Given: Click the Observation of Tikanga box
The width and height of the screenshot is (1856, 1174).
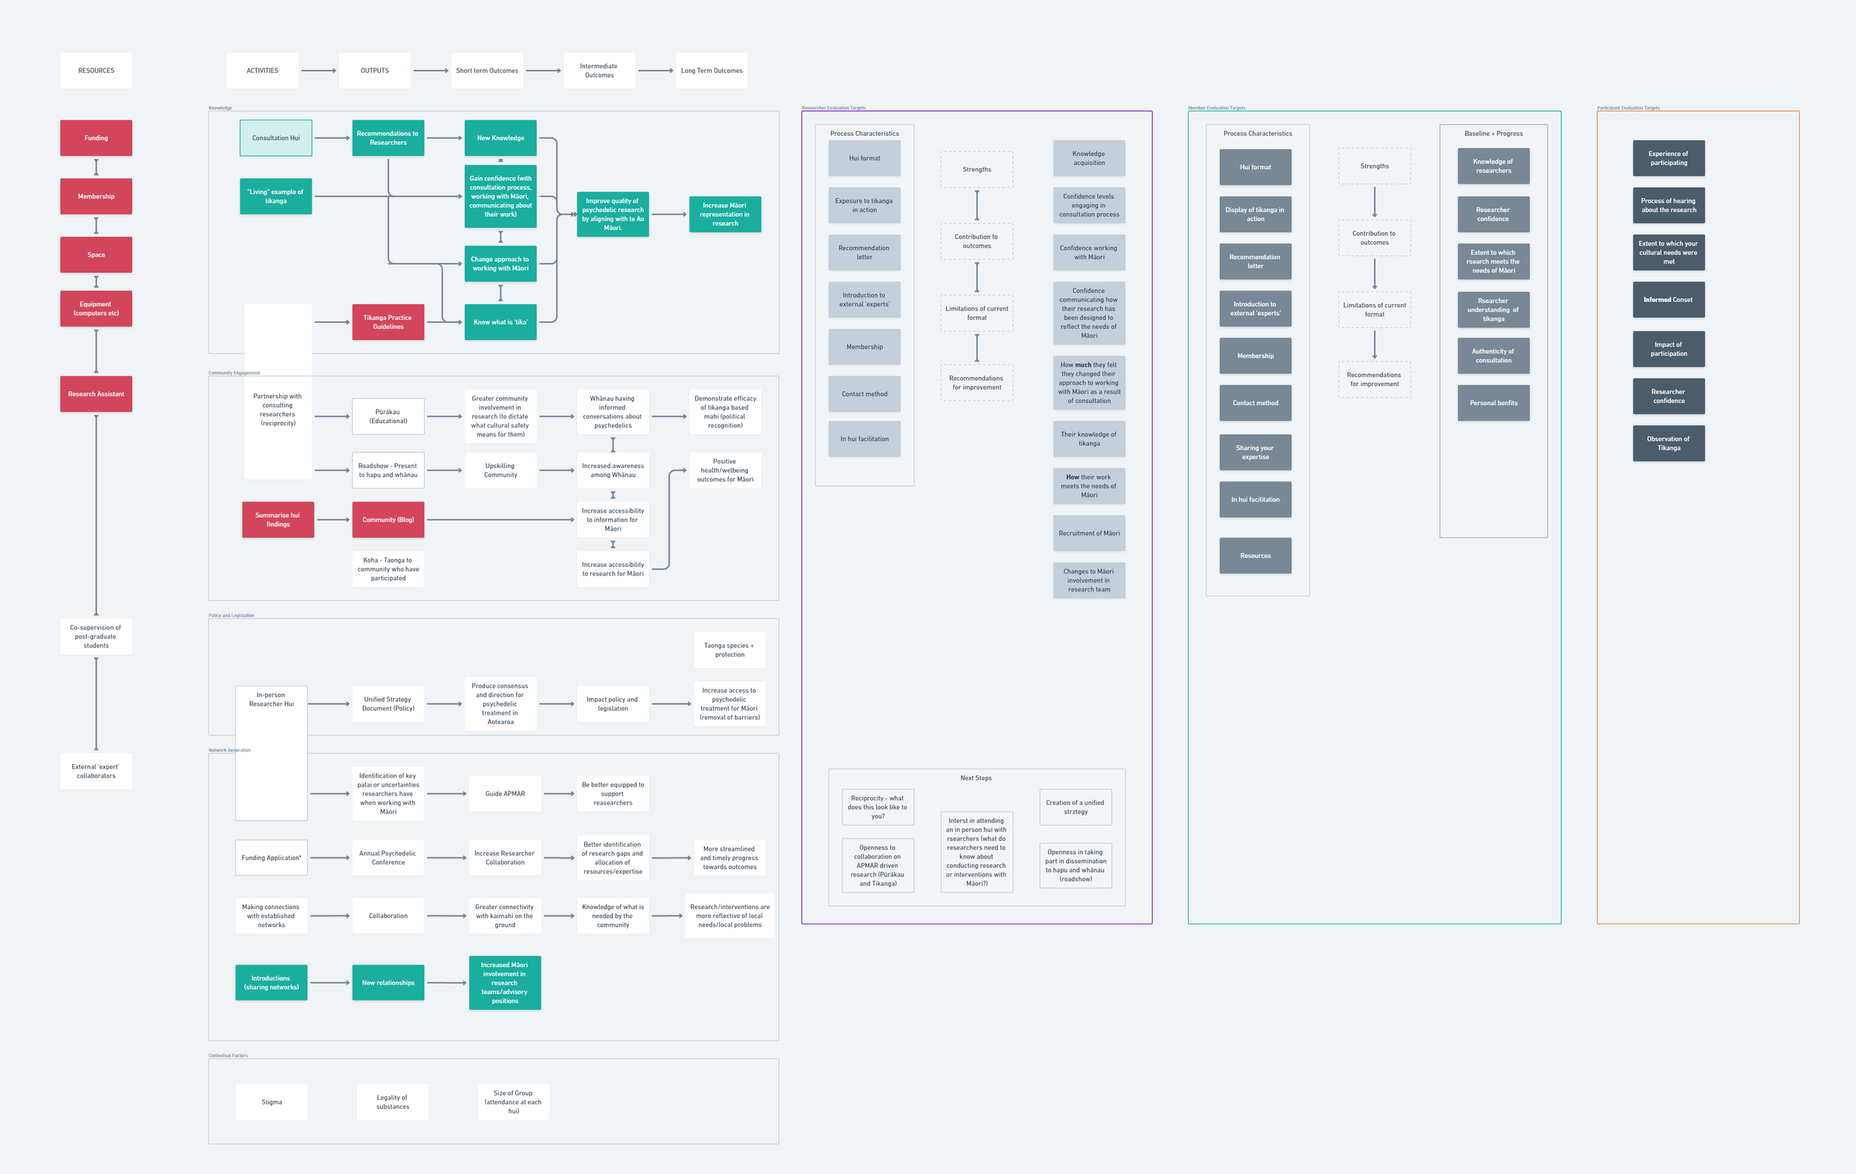Looking at the screenshot, I should point(1669,444).
